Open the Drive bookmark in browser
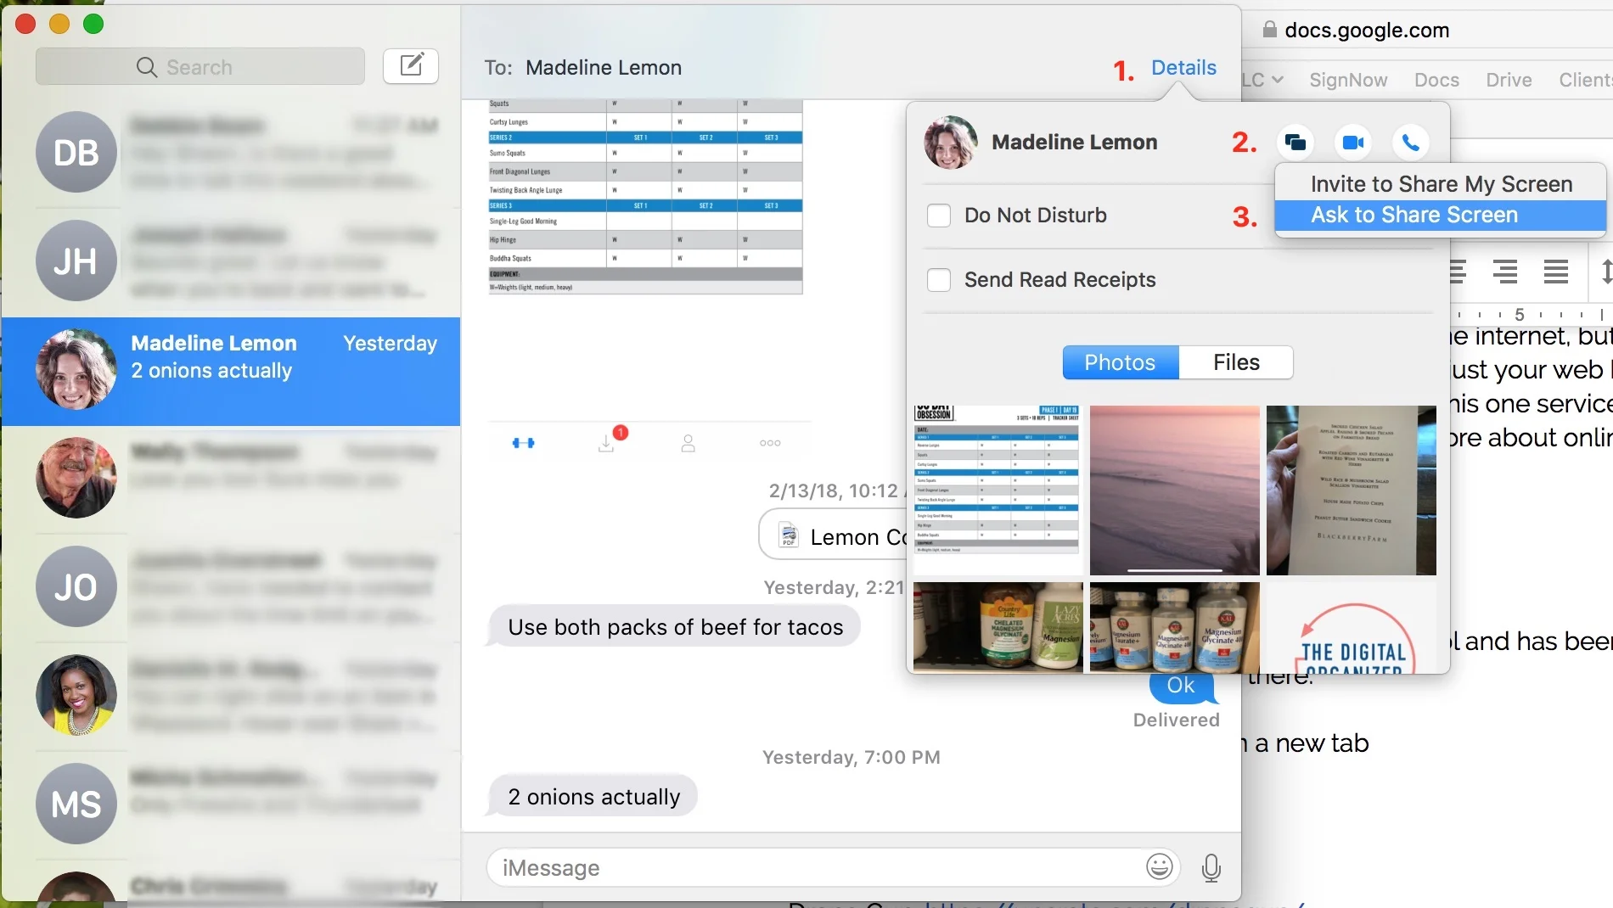Screen dimensions: 1613x908 point(1509,80)
